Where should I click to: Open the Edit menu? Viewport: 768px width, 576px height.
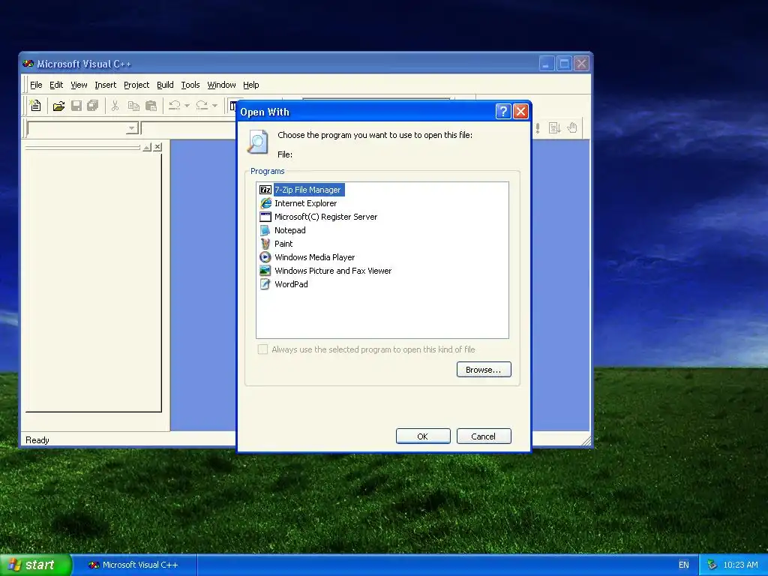point(56,85)
